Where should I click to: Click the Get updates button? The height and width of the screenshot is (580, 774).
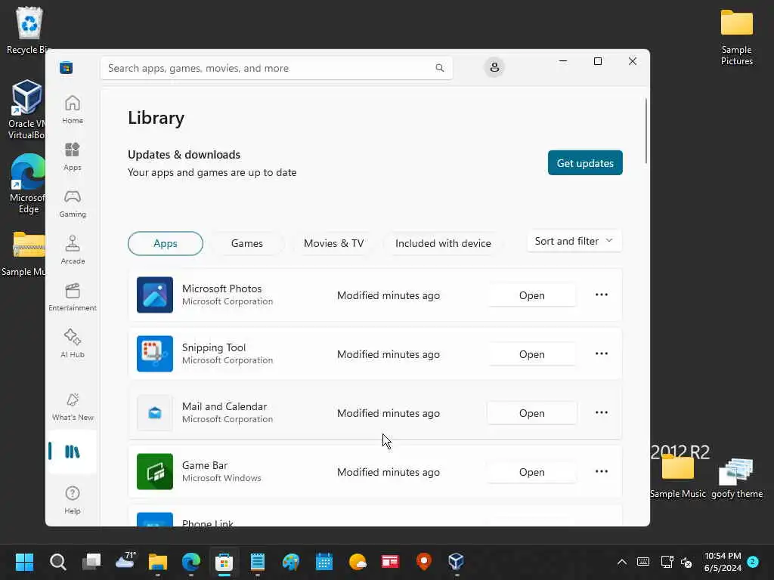click(x=585, y=163)
